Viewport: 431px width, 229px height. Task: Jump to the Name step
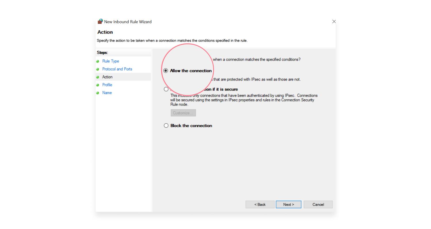click(107, 93)
